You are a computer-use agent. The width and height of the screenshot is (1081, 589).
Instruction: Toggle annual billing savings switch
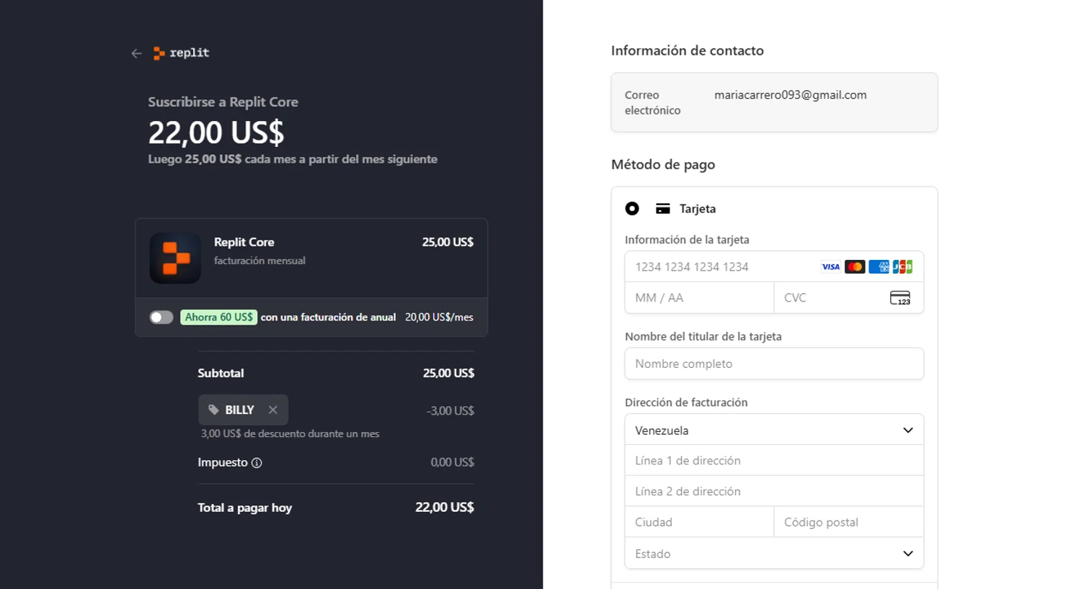coord(161,318)
